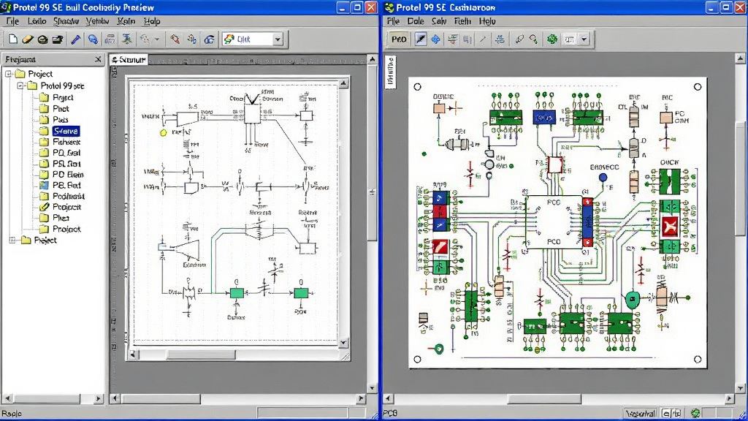Open the File menu in the right PCB window
The width and height of the screenshot is (748, 421).
tap(393, 21)
